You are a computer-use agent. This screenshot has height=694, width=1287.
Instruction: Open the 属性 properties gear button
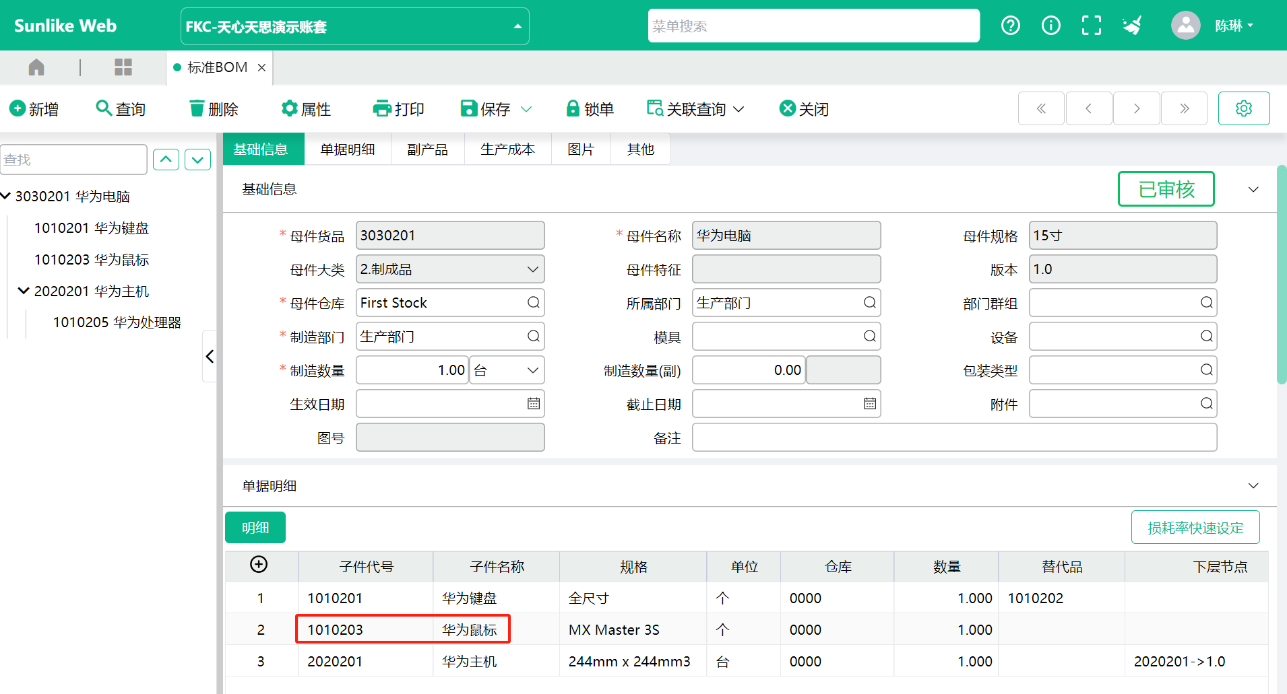[x=306, y=108]
